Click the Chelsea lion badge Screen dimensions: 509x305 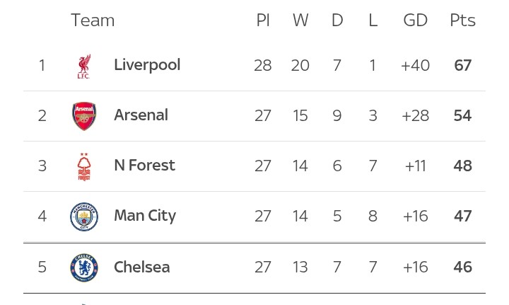pyautogui.click(x=84, y=267)
